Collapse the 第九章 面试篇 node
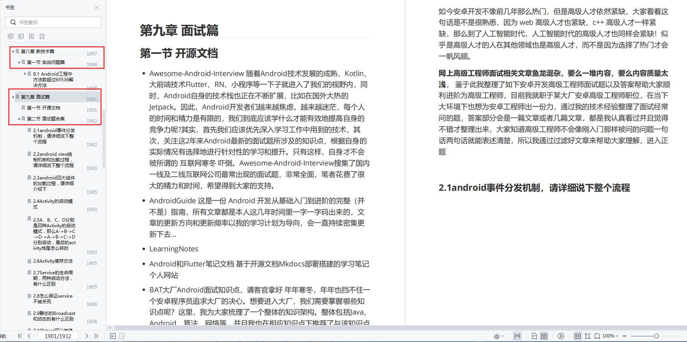Screen dimensions: 687x342 [13, 97]
